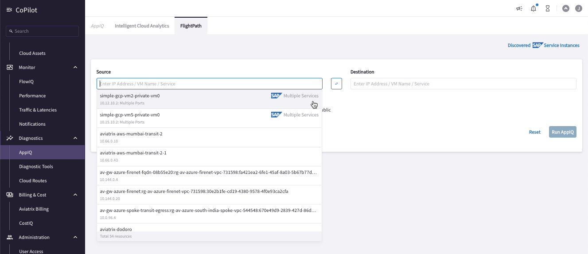Open Performance in sidebar

pos(32,96)
